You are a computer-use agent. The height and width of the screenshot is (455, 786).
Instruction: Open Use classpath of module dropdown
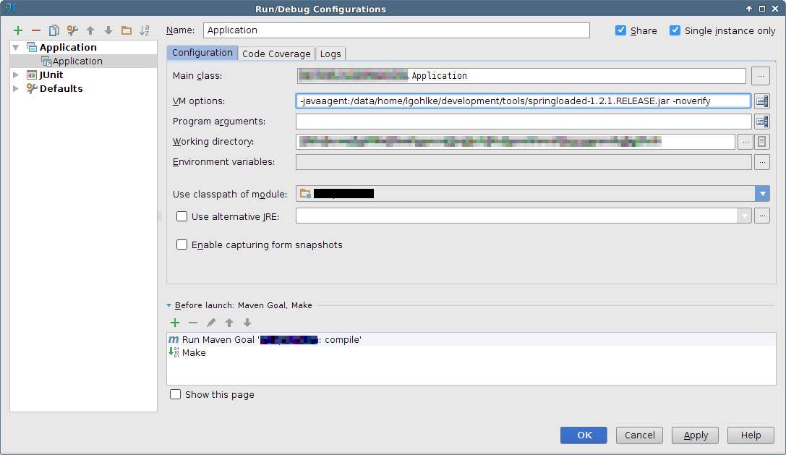762,194
